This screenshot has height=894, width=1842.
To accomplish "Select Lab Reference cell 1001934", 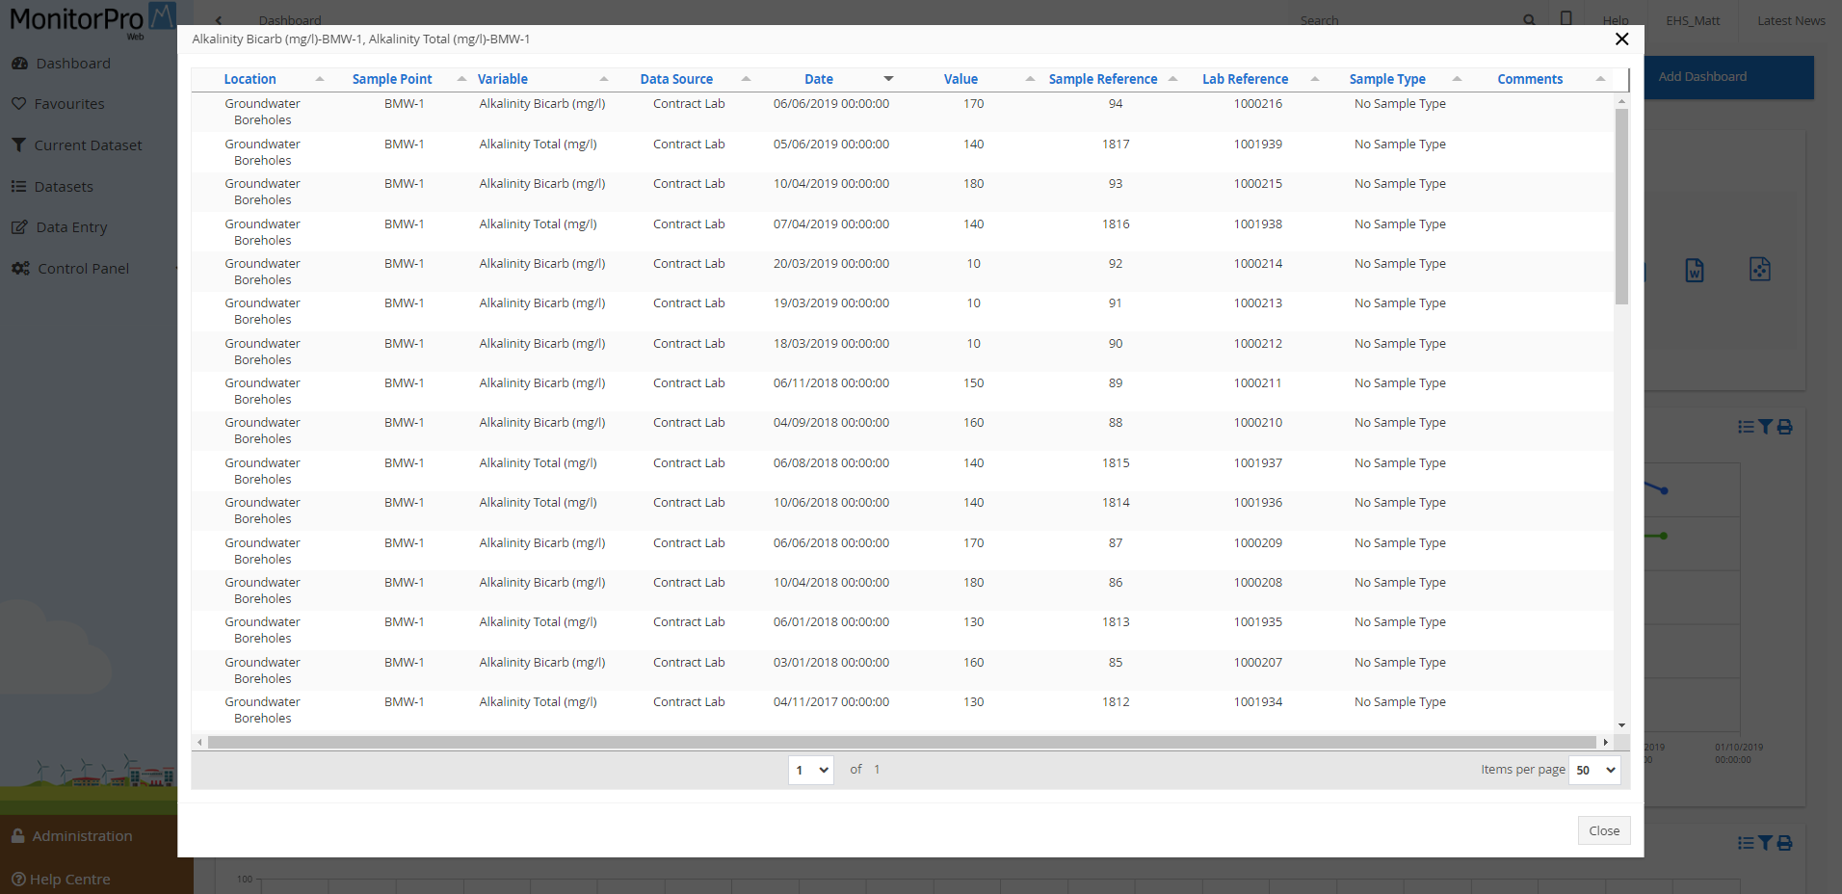I will [x=1258, y=702].
